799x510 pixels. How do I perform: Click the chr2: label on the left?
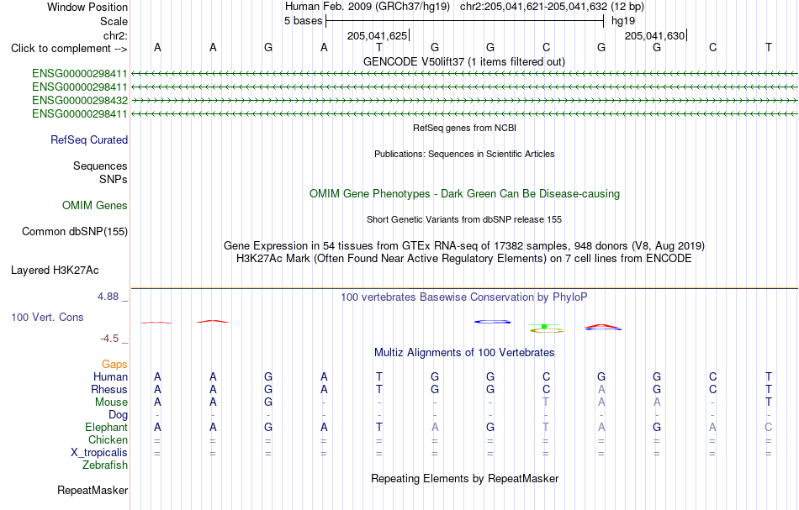115,35
